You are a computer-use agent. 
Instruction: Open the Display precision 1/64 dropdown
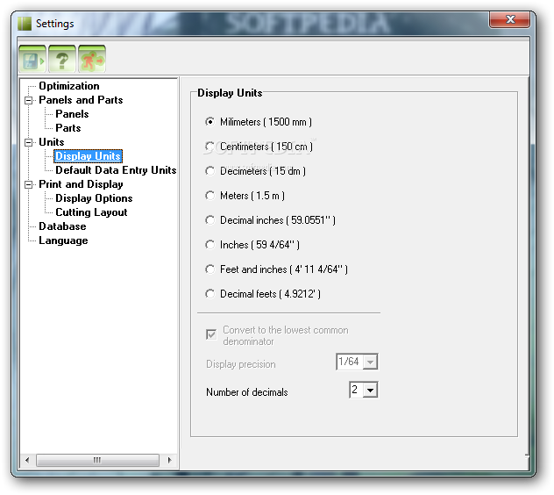(370, 362)
